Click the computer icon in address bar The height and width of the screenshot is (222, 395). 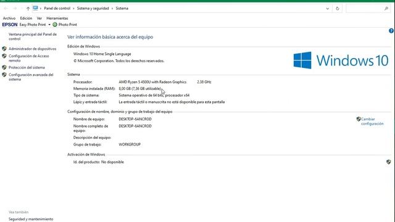[35, 8]
